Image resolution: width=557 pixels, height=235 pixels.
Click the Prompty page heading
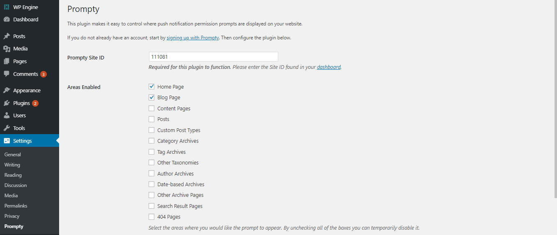[x=83, y=9]
